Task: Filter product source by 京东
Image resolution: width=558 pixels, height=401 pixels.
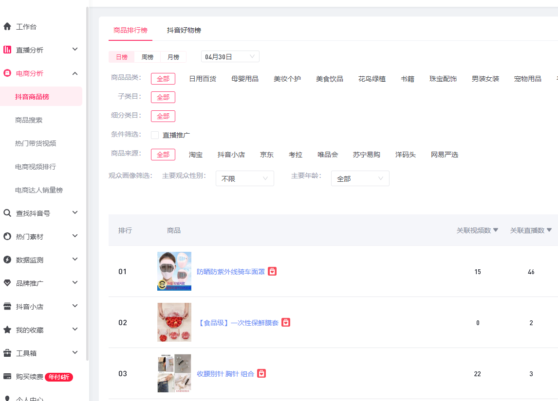Action: click(x=266, y=155)
